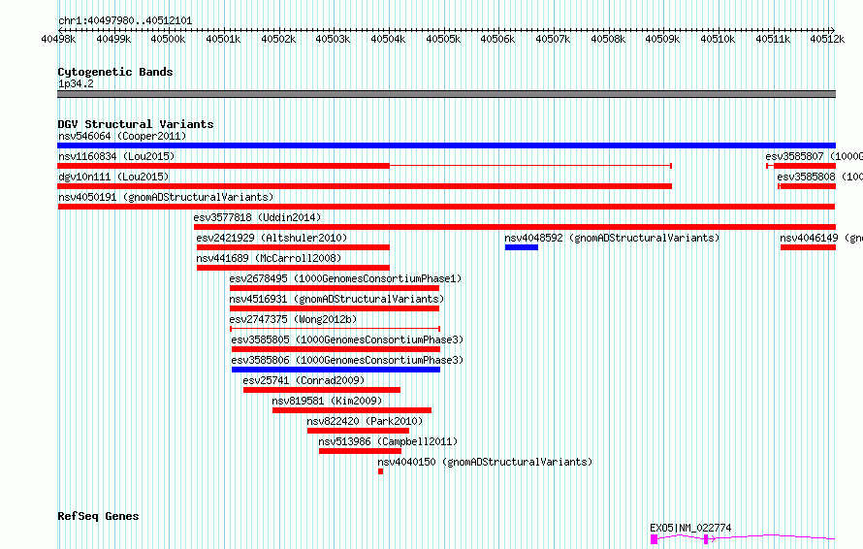Screen dimensions: 863x549
Task: Click the 40506k ruler position
Action: click(497, 39)
